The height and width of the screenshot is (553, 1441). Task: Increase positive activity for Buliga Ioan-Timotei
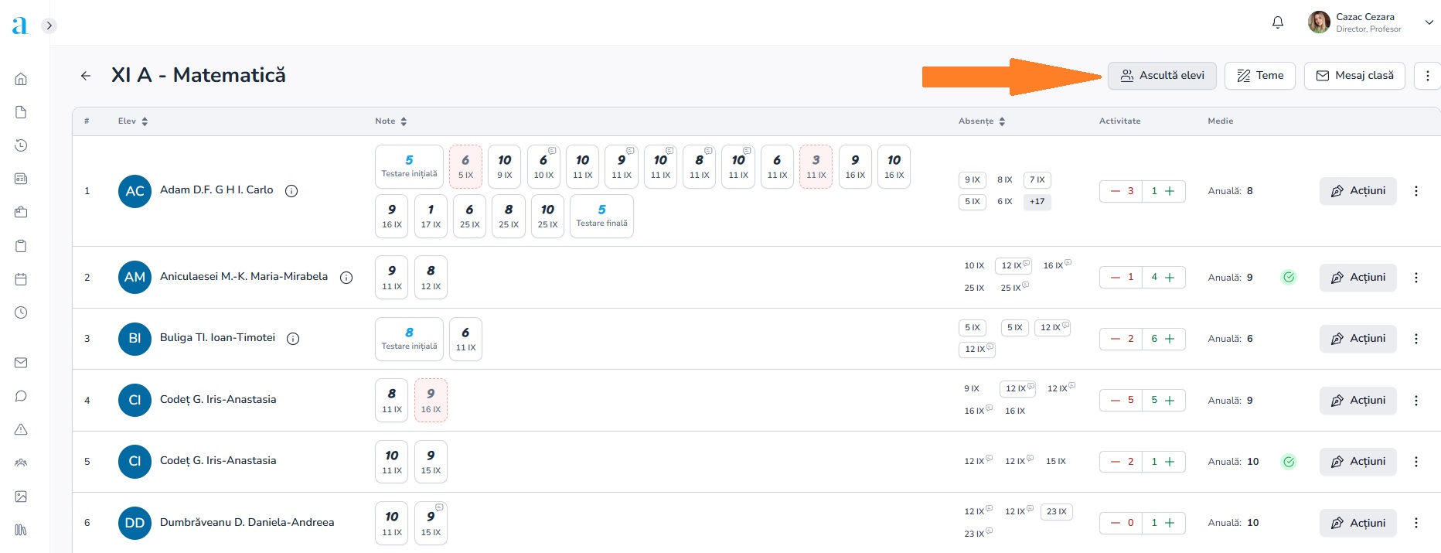pyautogui.click(x=1170, y=339)
